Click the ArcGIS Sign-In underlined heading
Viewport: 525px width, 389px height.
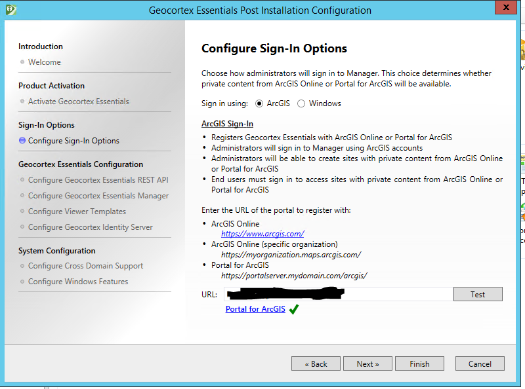227,124
